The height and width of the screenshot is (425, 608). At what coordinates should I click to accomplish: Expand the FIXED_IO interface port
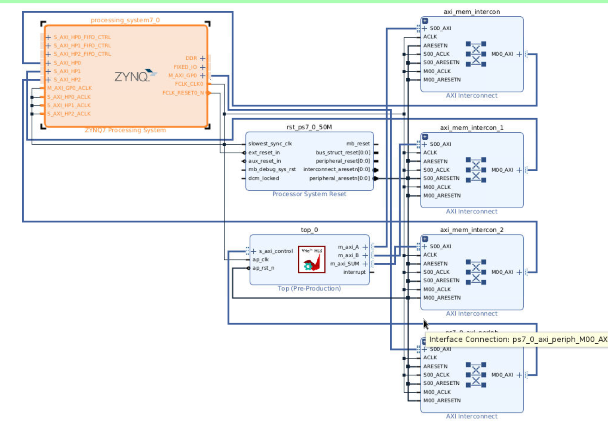[x=203, y=67]
